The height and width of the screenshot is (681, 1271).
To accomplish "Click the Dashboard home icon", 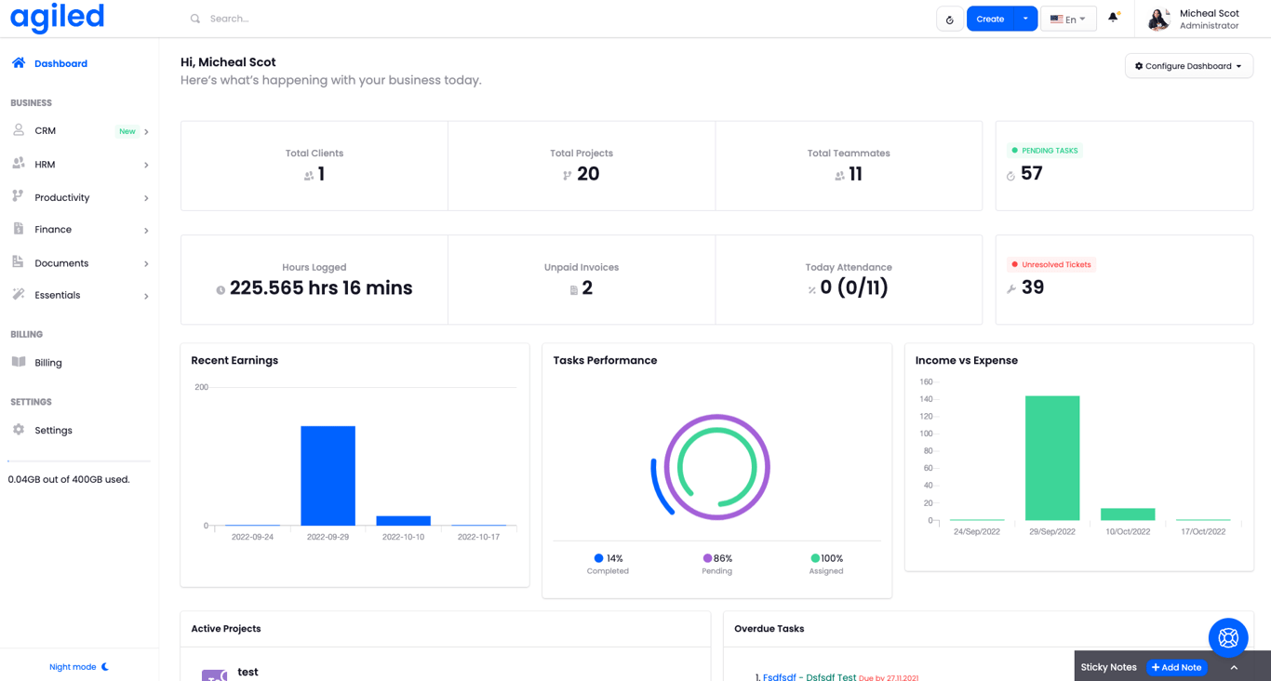I will [x=19, y=62].
